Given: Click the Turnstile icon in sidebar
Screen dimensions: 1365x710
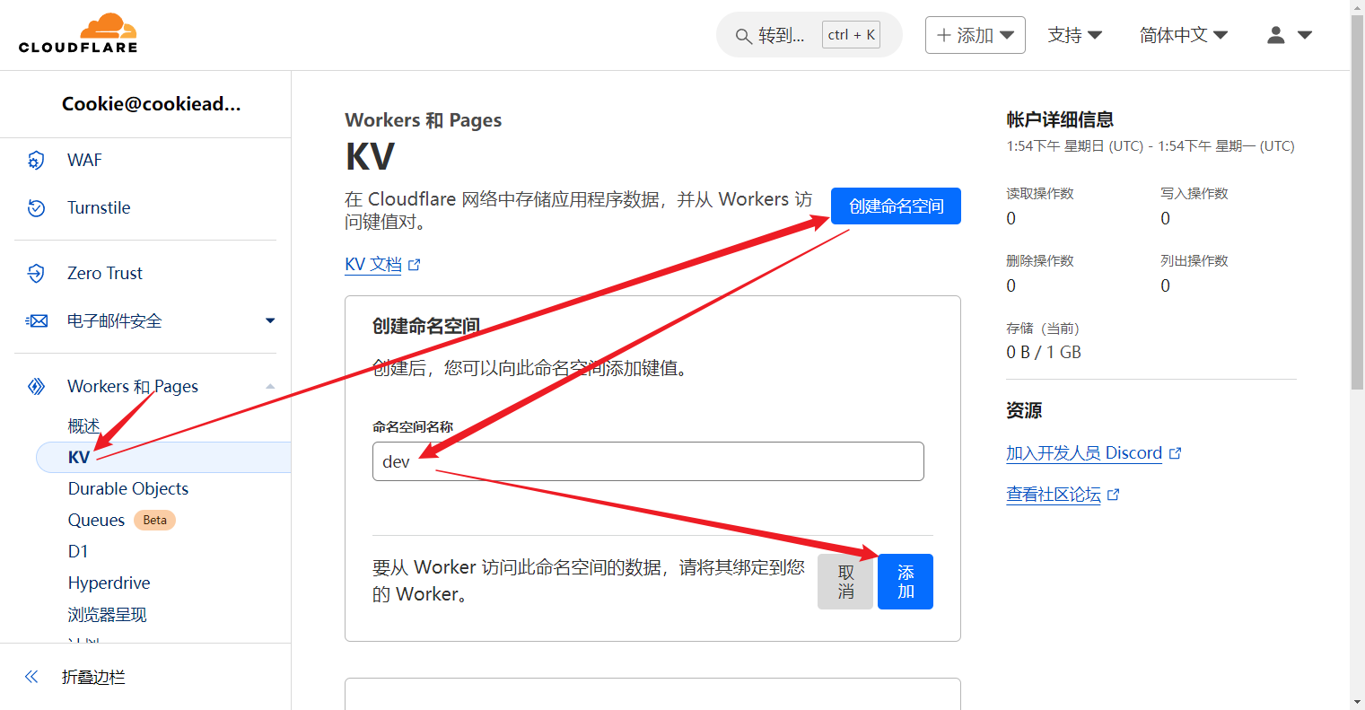Looking at the screenshot, I should [36, 208].
